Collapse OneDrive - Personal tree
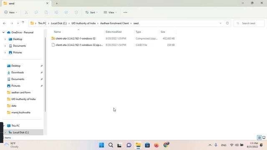The image size is (267, 150). tap(3, 32)
